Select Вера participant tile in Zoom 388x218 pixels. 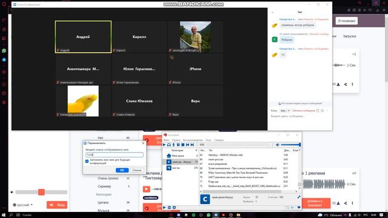(x=195, y=101)
